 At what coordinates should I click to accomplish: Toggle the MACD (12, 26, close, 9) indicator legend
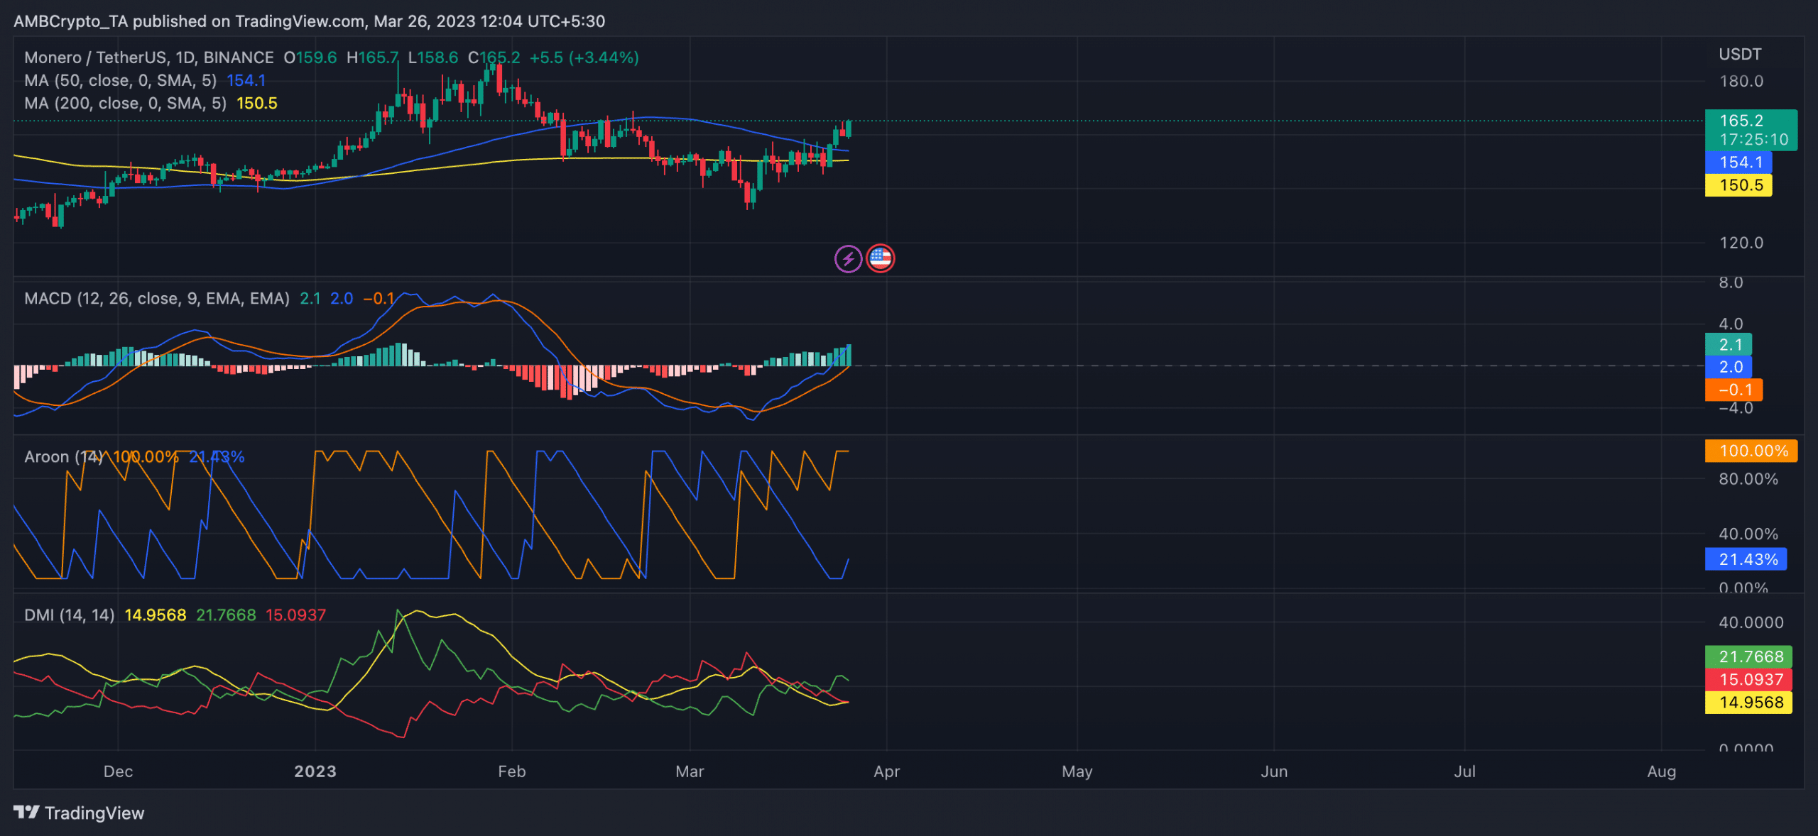pyautogui.click(x=156, y=298)
